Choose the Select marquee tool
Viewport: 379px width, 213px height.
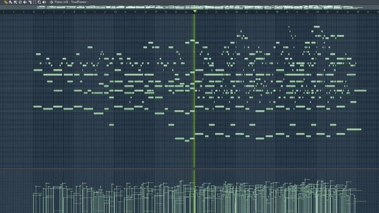(x=34, y=2)
